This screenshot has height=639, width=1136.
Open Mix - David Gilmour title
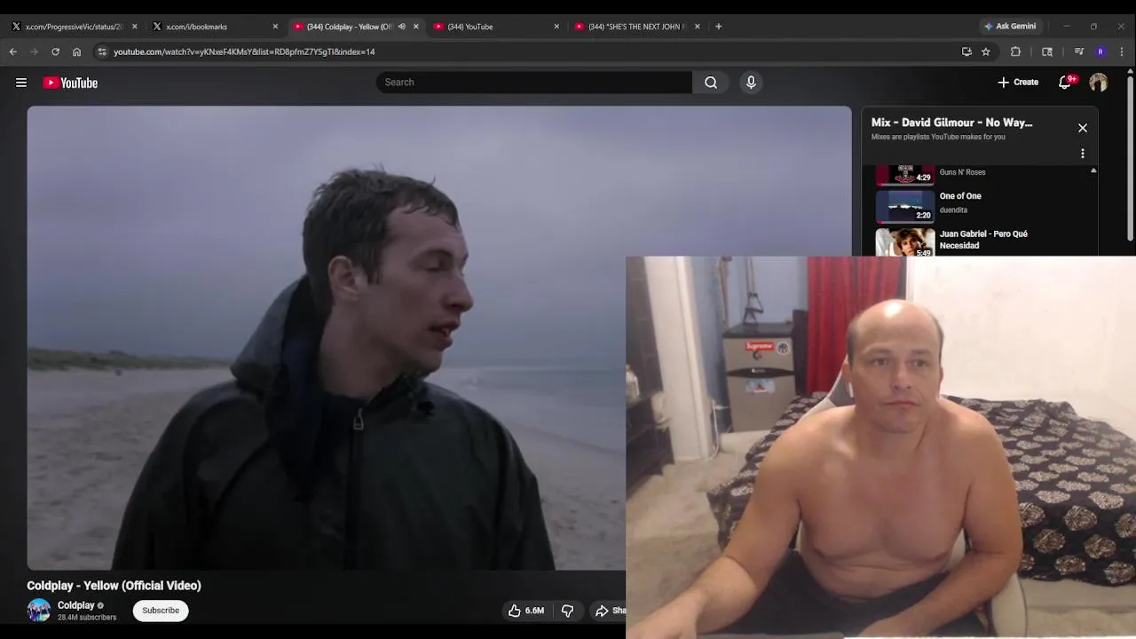(x=951, y=122)
